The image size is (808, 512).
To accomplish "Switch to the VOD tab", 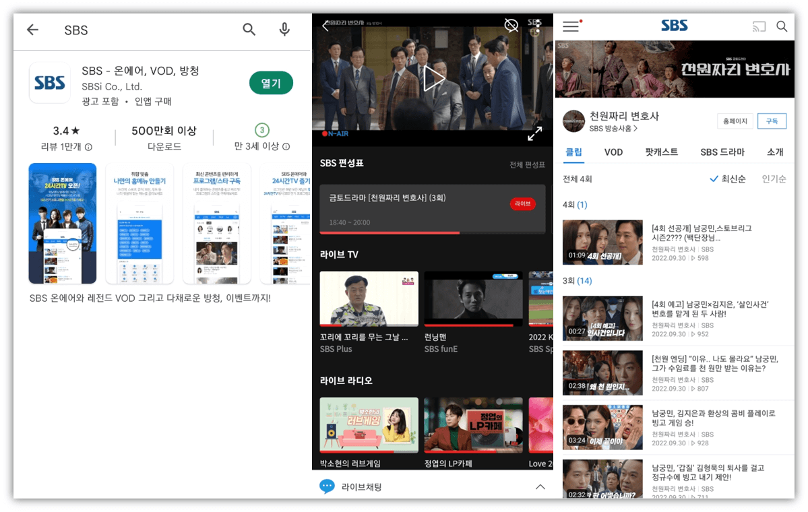I will (x=613, y=152).
